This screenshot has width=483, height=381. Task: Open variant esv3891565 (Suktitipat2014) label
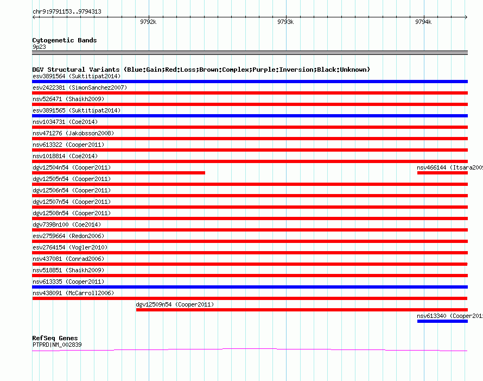(77, 110)
